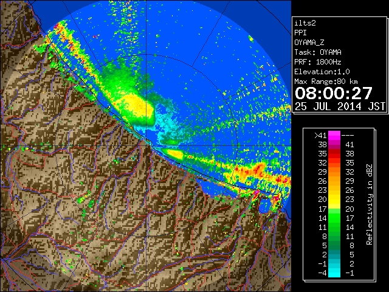Click the '-4' legend label

[x=323, y=273]
